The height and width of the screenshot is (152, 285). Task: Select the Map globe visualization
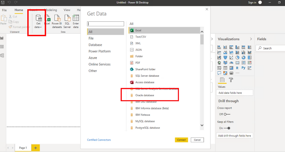[219, 63]
